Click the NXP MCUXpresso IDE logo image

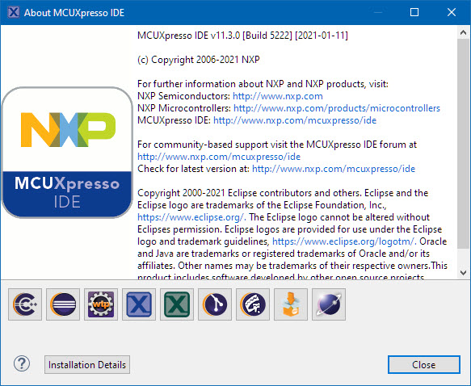click(x=67, y=153)
